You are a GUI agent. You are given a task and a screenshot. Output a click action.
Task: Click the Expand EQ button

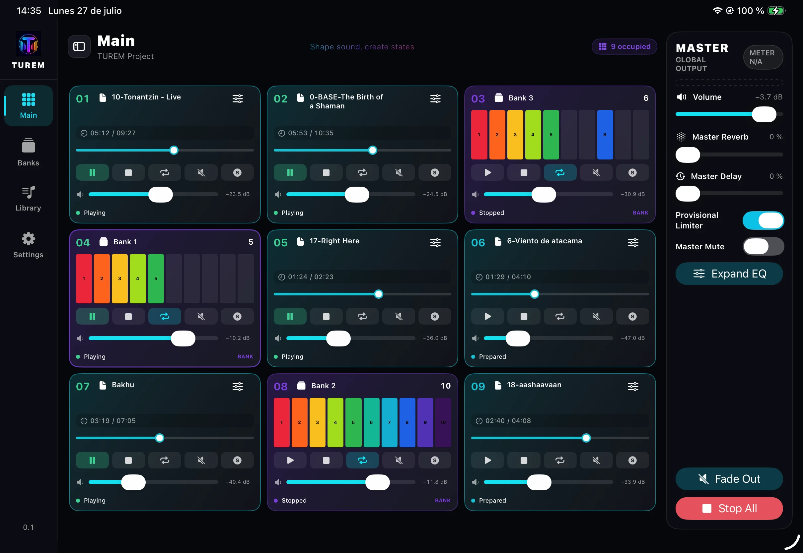[x=729, y=274]
